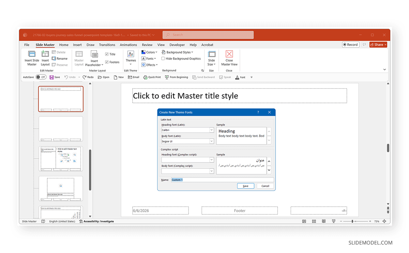Click the Share button
409x253 pixels.
click(x=378, y=45)
